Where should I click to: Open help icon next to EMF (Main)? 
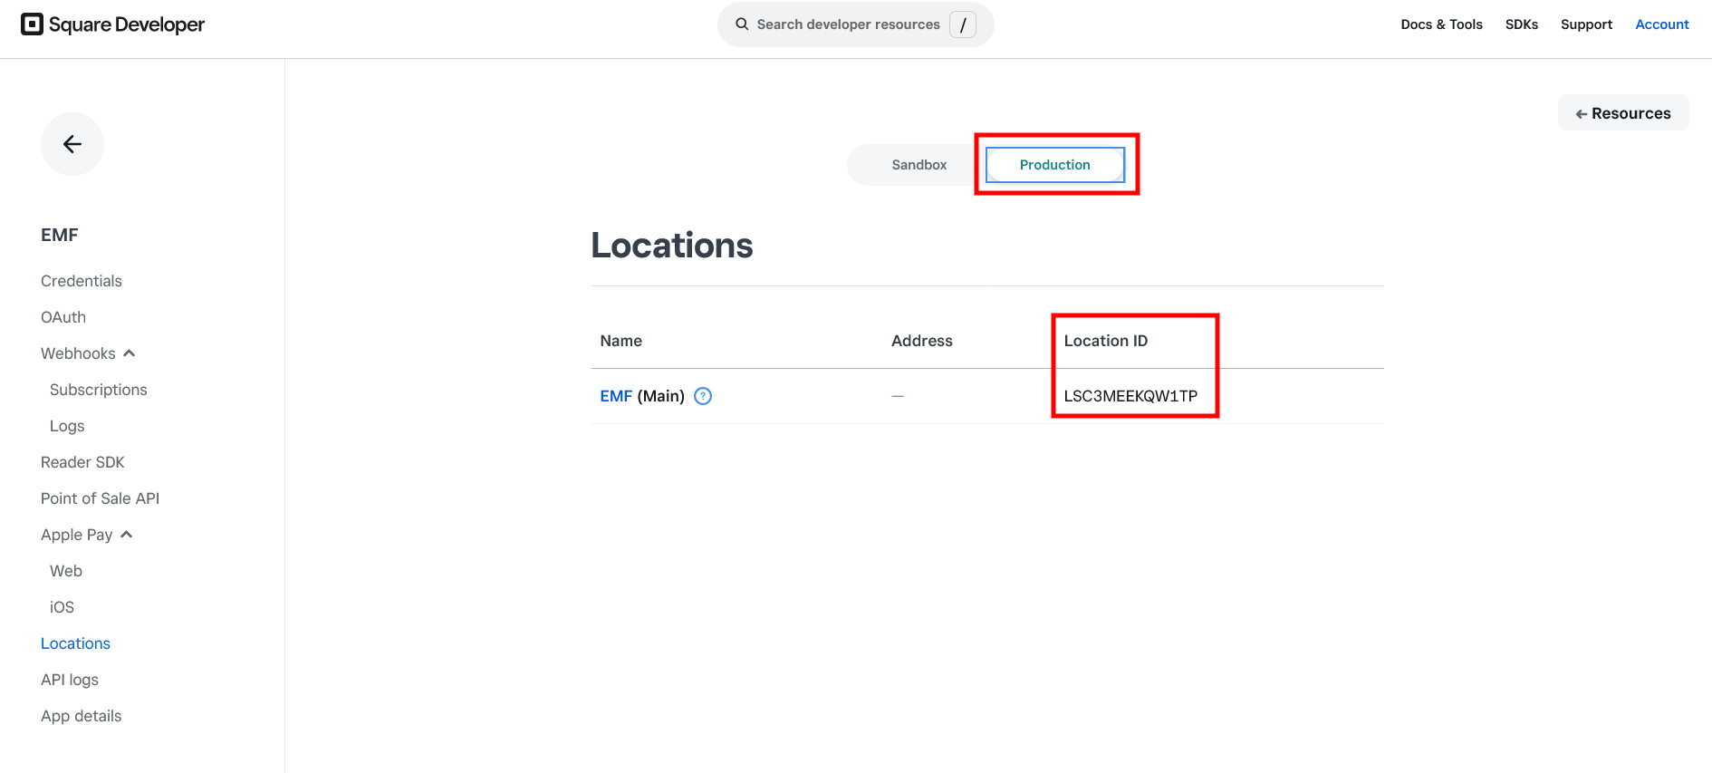pos(703,396)
